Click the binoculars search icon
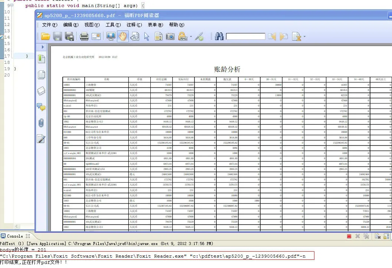The height and width of the screenshot is (268, 392). pyautogui.click(x=219, y=36)
